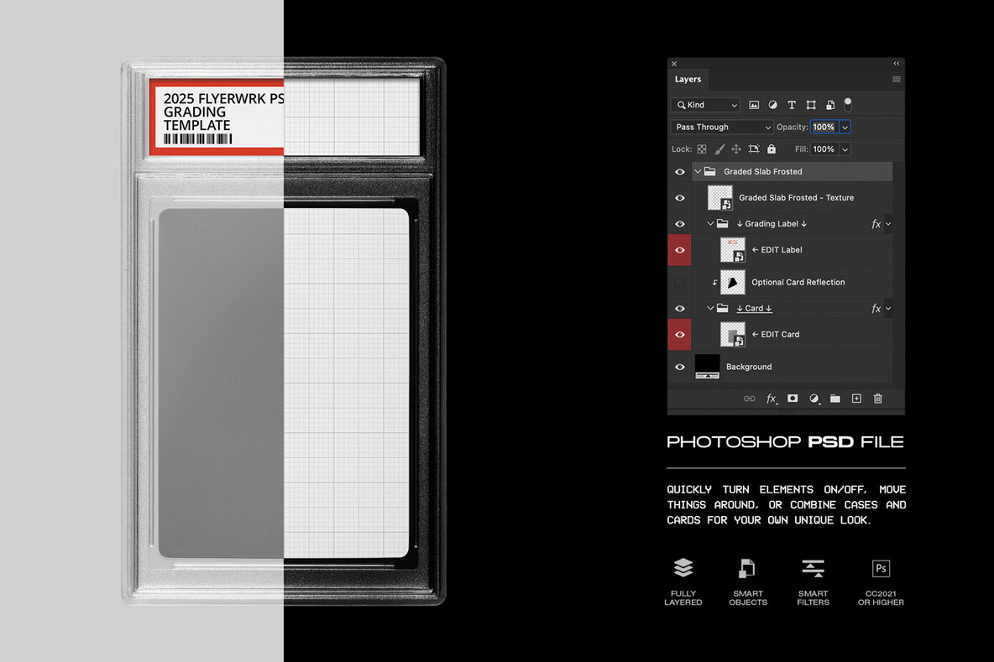The height and width of the screenshot is (662, 994).
Task: Click the Create new group folder icon
Action: tap(834, 399)
